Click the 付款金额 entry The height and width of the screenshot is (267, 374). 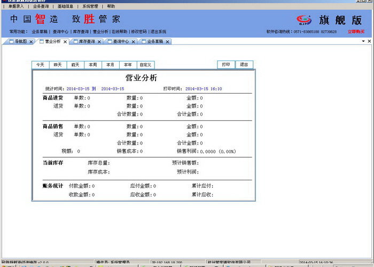tap(82, 186)
